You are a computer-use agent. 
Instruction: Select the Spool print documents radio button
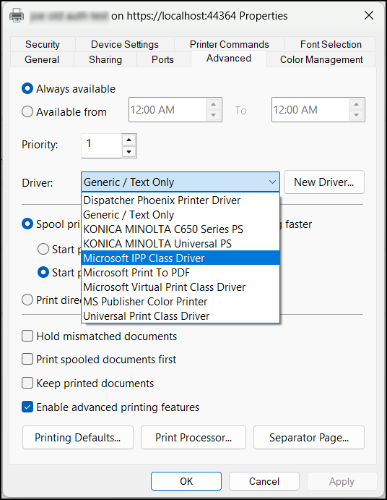point(27,224)
